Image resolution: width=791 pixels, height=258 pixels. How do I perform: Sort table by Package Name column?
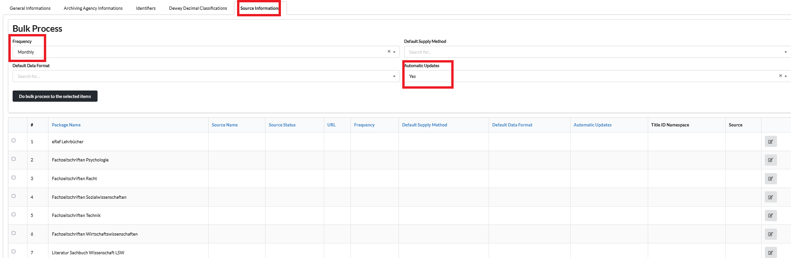point(66,125)
